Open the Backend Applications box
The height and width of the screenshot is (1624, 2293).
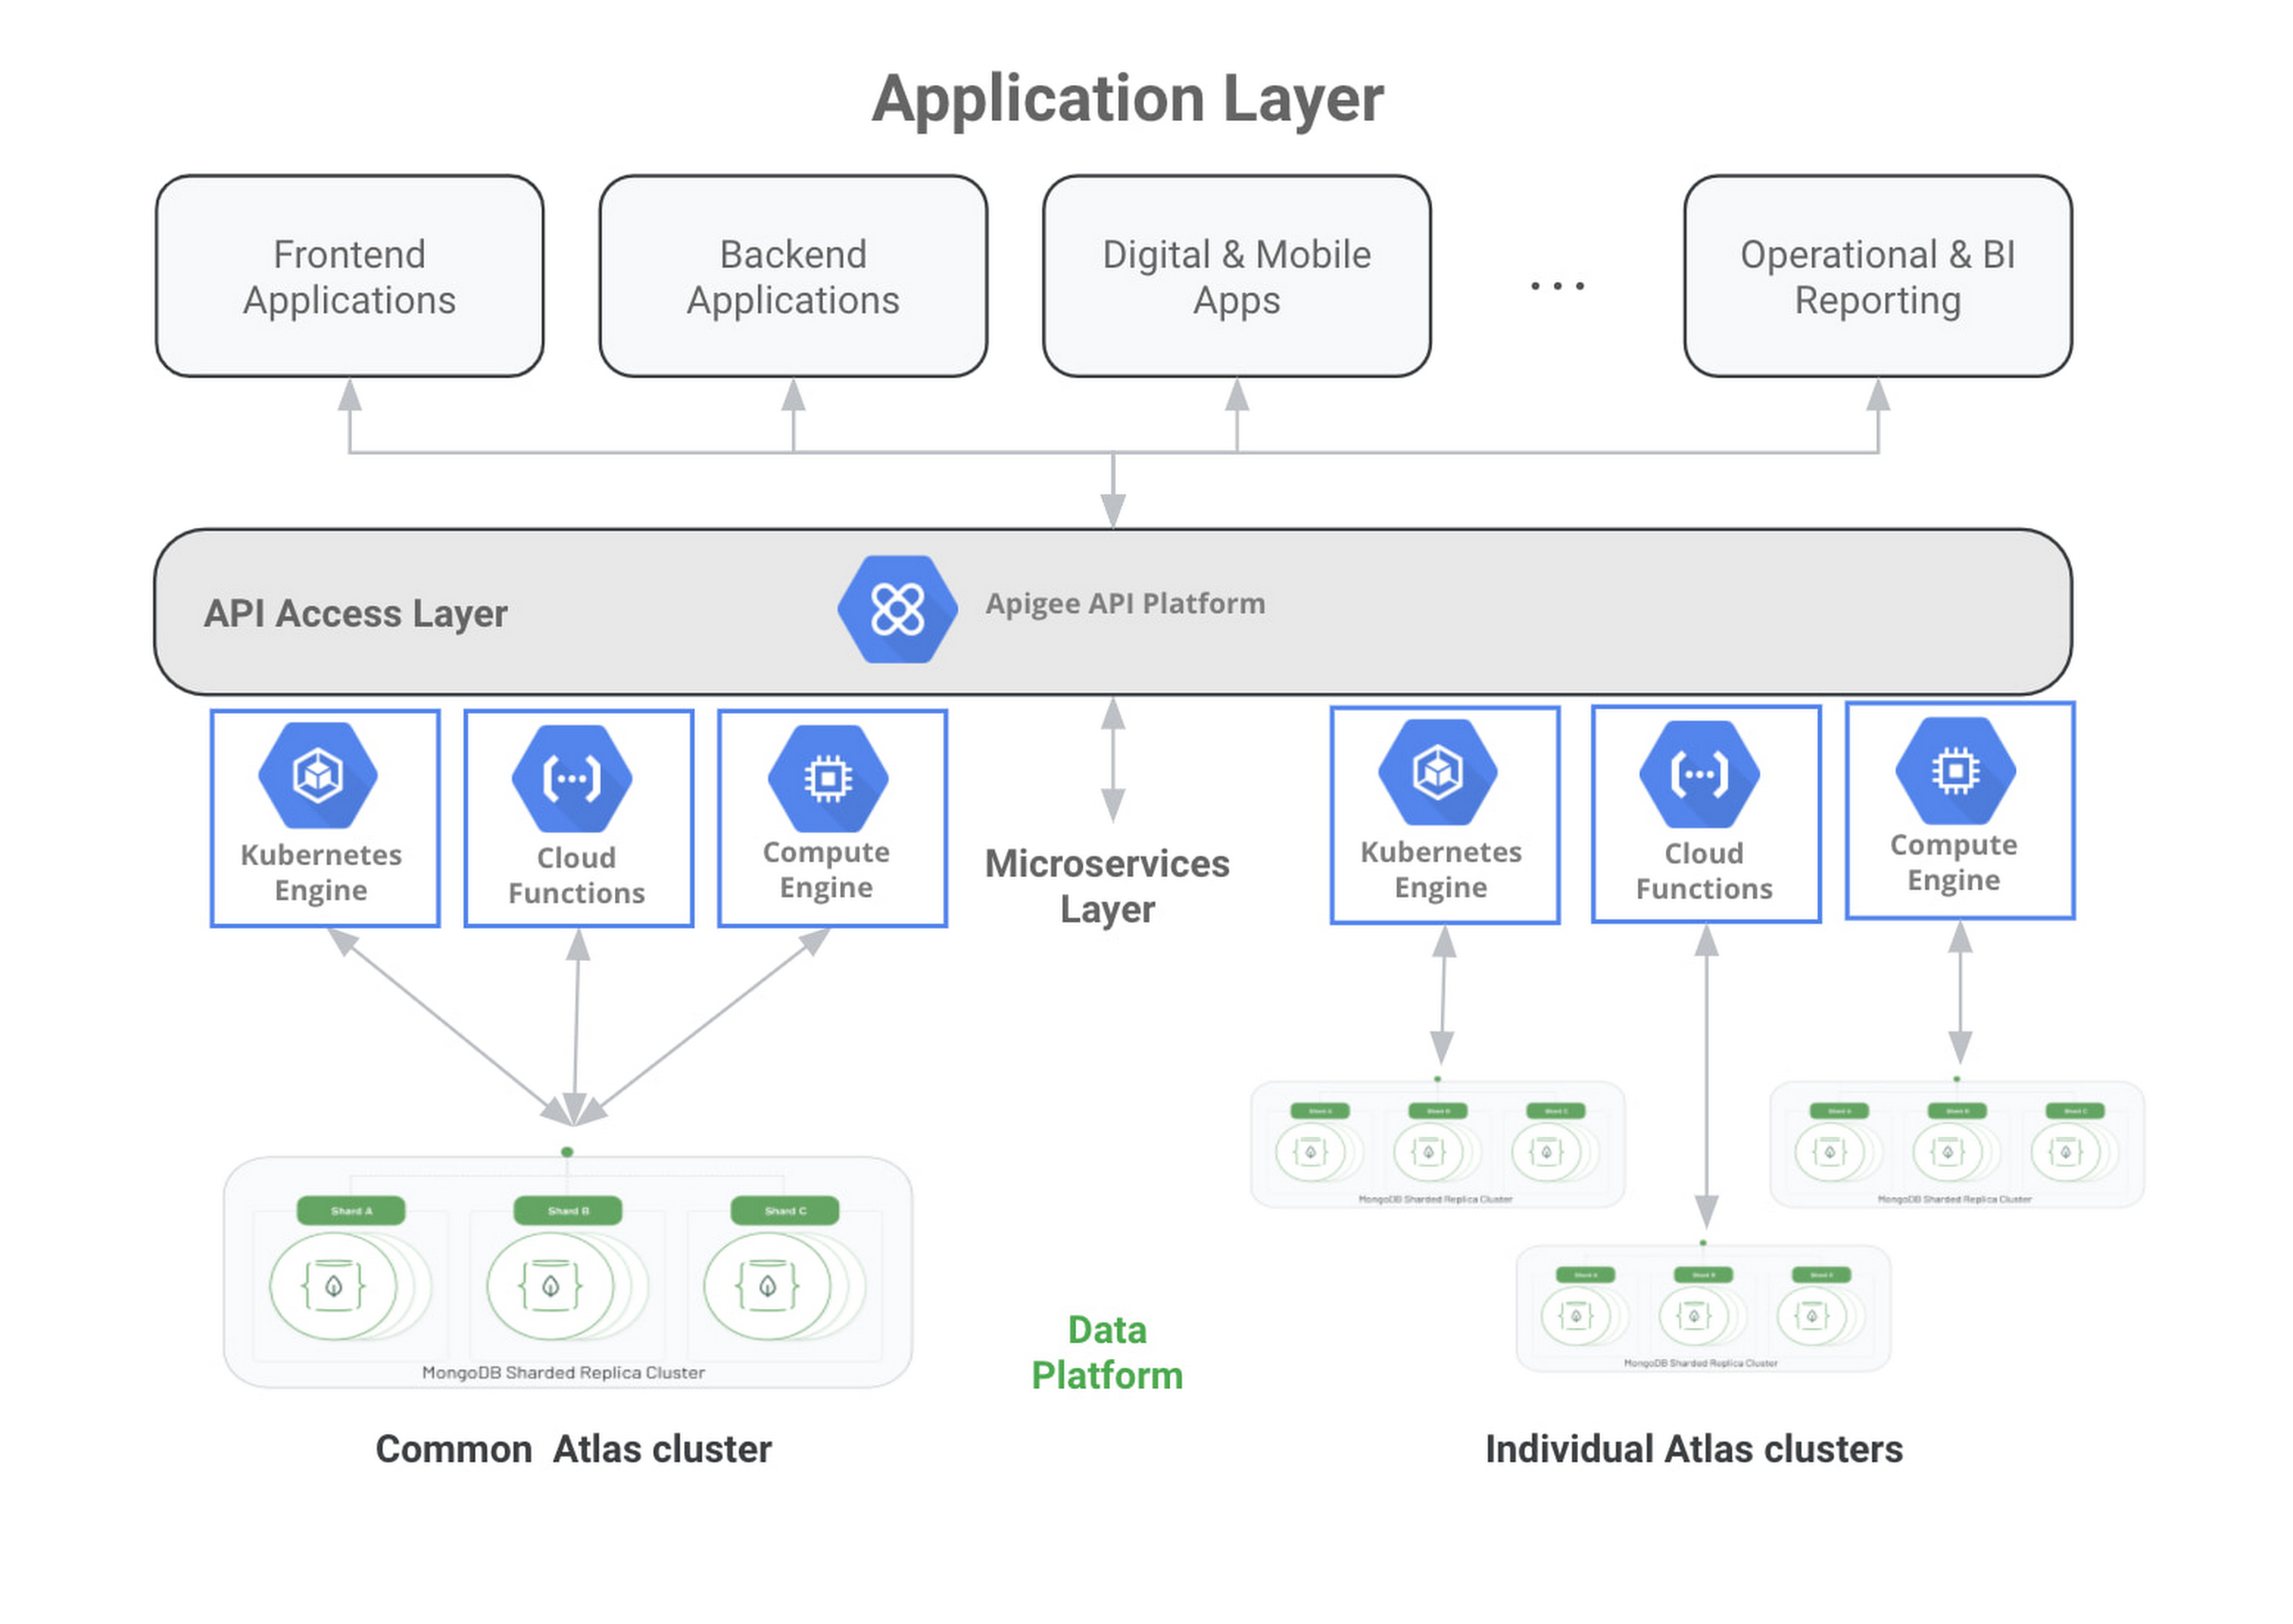point(794,277)
